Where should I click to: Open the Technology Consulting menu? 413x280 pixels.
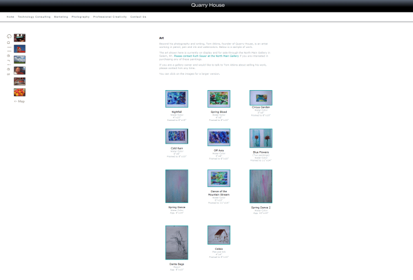[x=34, y=17]
